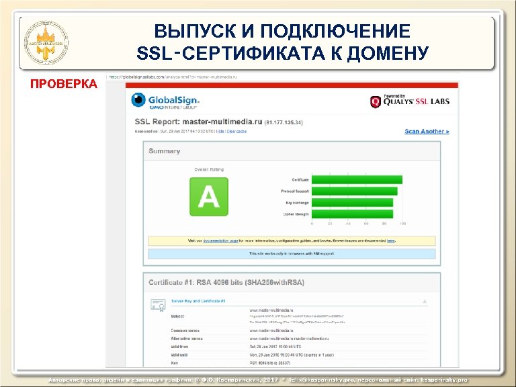
Task: Click the known issues 'here' link
Action: (x=390, y=241)
